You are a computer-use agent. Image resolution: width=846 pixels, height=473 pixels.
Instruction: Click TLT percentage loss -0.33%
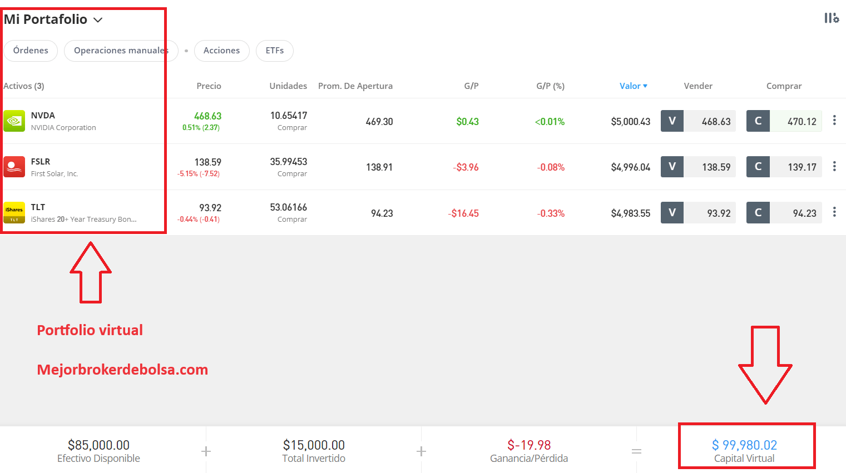point(551,213)
